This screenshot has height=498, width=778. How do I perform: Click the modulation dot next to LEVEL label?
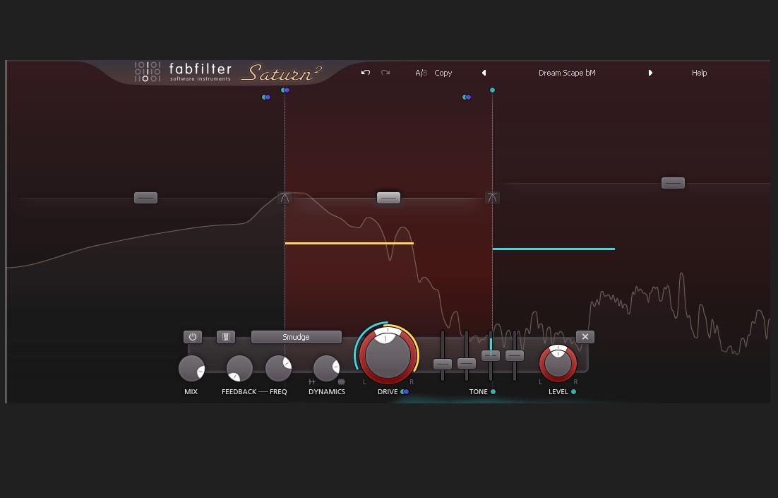(x=573, y=392)
